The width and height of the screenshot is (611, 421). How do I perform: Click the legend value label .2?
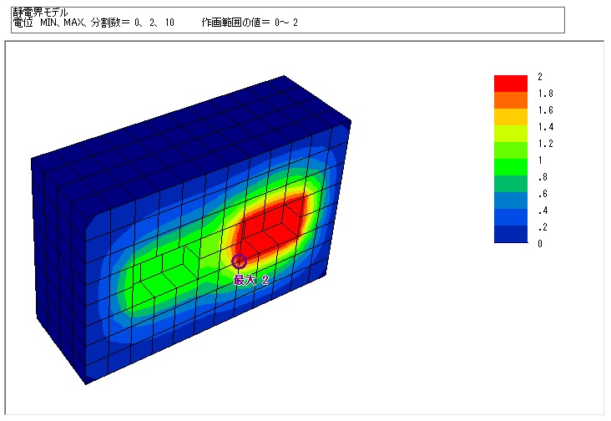pyautogui.click(x=543, y=227)
